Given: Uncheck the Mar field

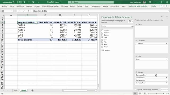Looking at the screenshot, I should click(102, 44).
